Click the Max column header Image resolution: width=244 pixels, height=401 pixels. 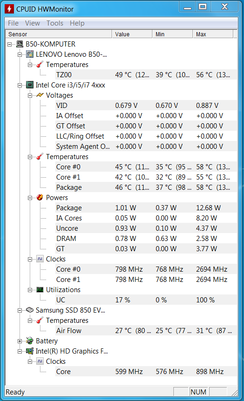213,34
